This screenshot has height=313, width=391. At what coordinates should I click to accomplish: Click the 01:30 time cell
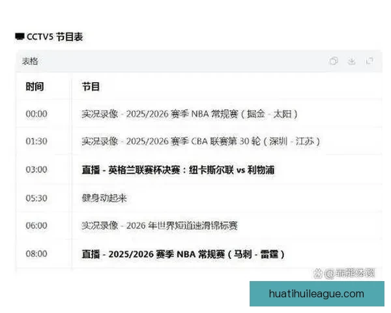[x=36, y=142]
